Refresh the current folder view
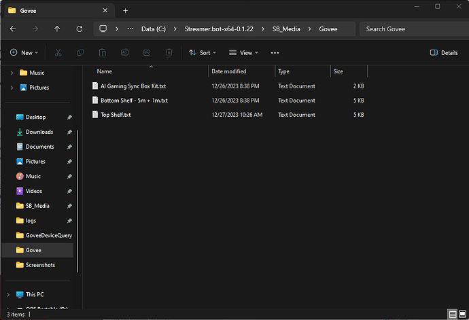The width and height of the screenshot is (469, 320). click(80, 29)
